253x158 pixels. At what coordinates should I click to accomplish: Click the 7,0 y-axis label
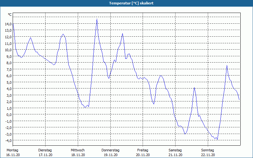9,69
